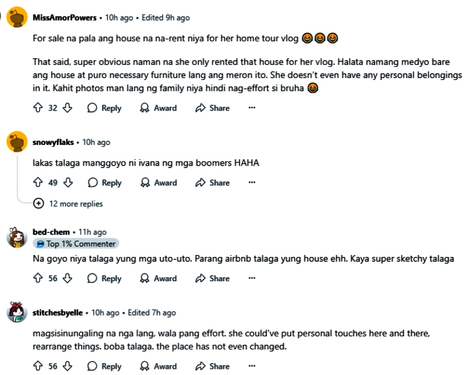Reply to stitchesbyelle's comment

click(104, 366)
